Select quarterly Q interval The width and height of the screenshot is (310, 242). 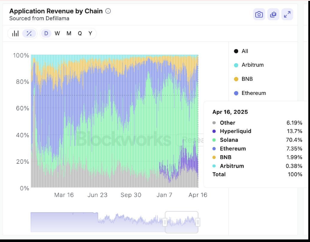point(80,33)
